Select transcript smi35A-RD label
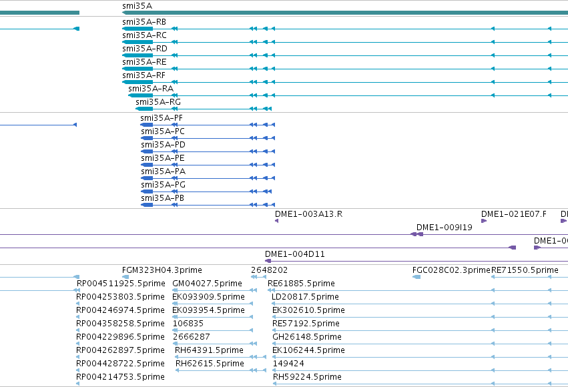The width and height of the screenshot is (568, 387). tap(145, 49)
